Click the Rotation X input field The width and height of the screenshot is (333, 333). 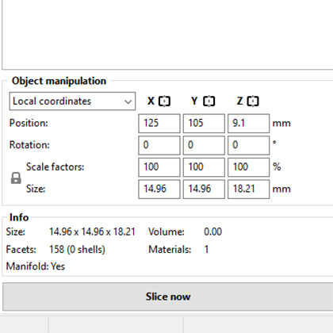(x=159, y=145)
